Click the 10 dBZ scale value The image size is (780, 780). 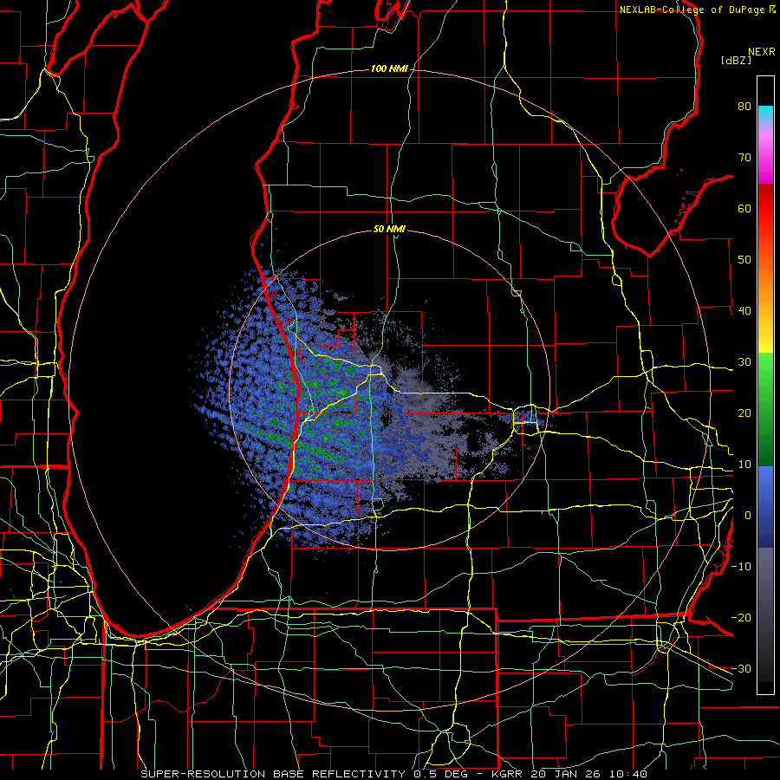744,465
